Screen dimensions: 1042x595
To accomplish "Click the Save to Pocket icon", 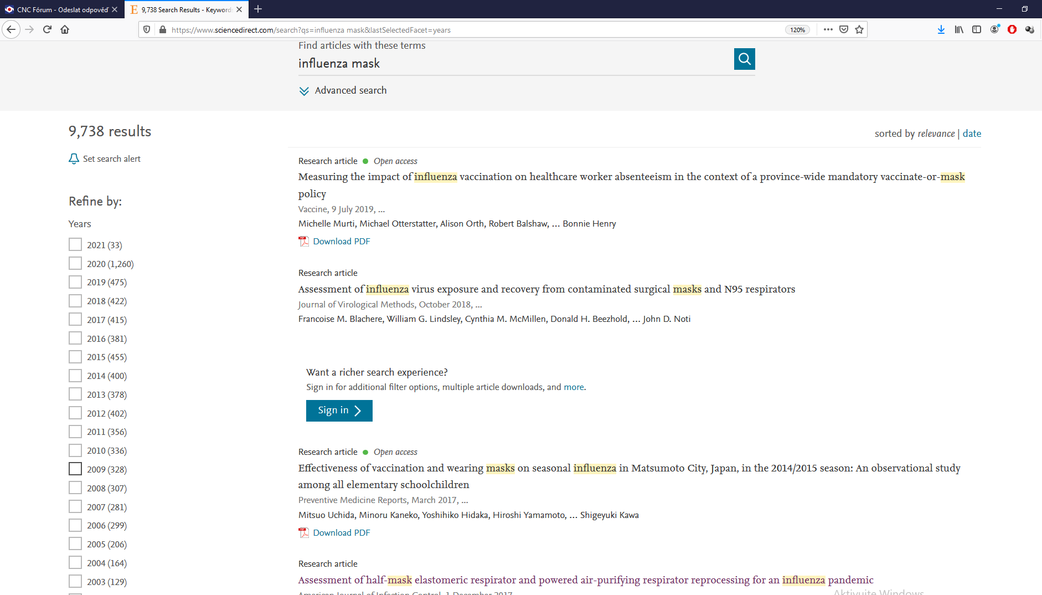I will coord(844,30).
